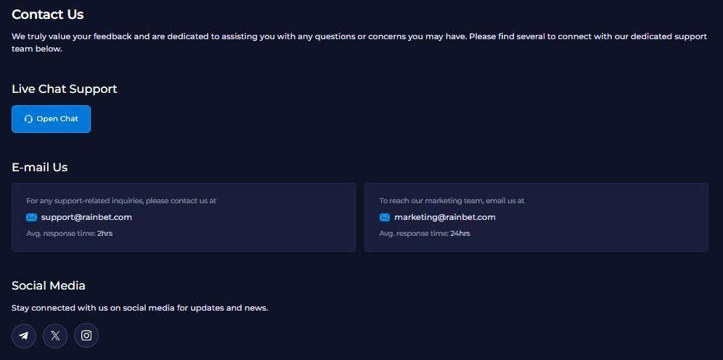Click the Social Media section heading
723x360 pixels.
click(x=48, y=286)
